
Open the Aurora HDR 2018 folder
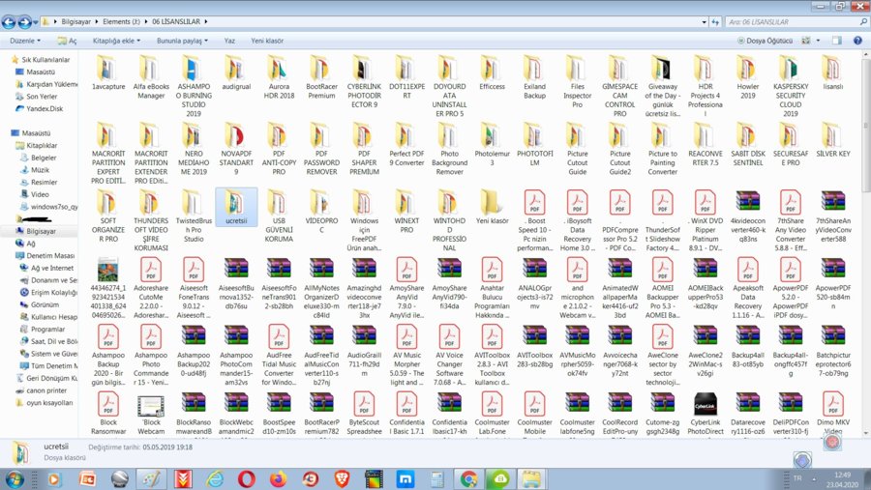coord(279,77)
